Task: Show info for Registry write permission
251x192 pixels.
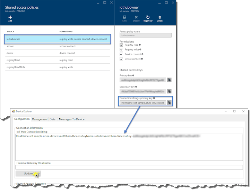Action: [x=140, y=49]
